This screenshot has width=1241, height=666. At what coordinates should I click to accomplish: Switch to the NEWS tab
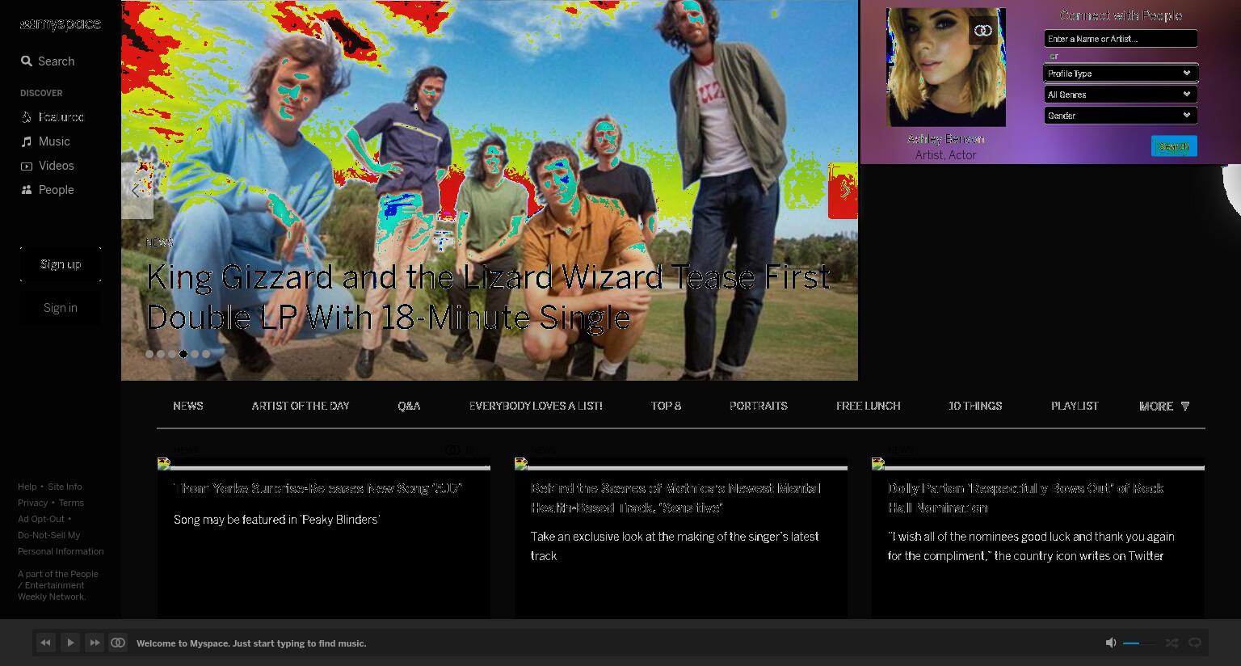[188, 407]
